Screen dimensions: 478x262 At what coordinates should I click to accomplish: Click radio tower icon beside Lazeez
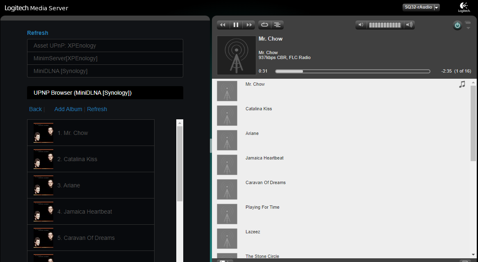227,239
